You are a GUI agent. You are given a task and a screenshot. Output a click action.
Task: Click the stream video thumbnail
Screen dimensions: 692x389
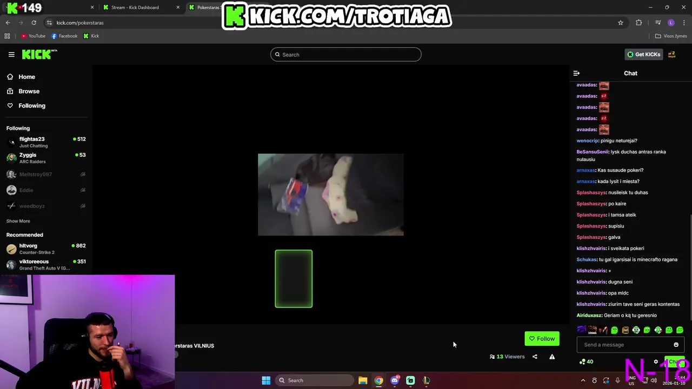(x=330, y=194)
